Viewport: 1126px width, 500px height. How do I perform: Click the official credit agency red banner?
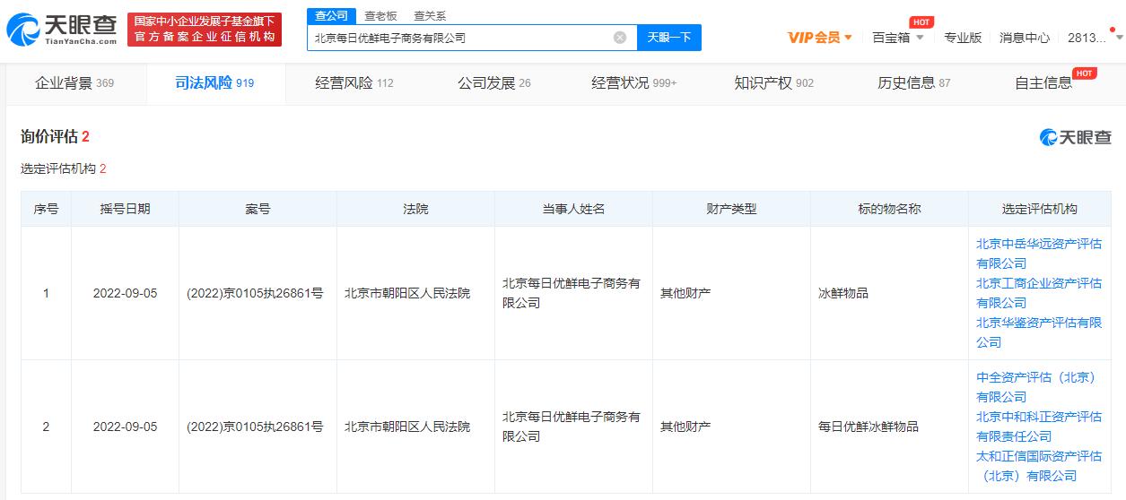tap(205, 30)
